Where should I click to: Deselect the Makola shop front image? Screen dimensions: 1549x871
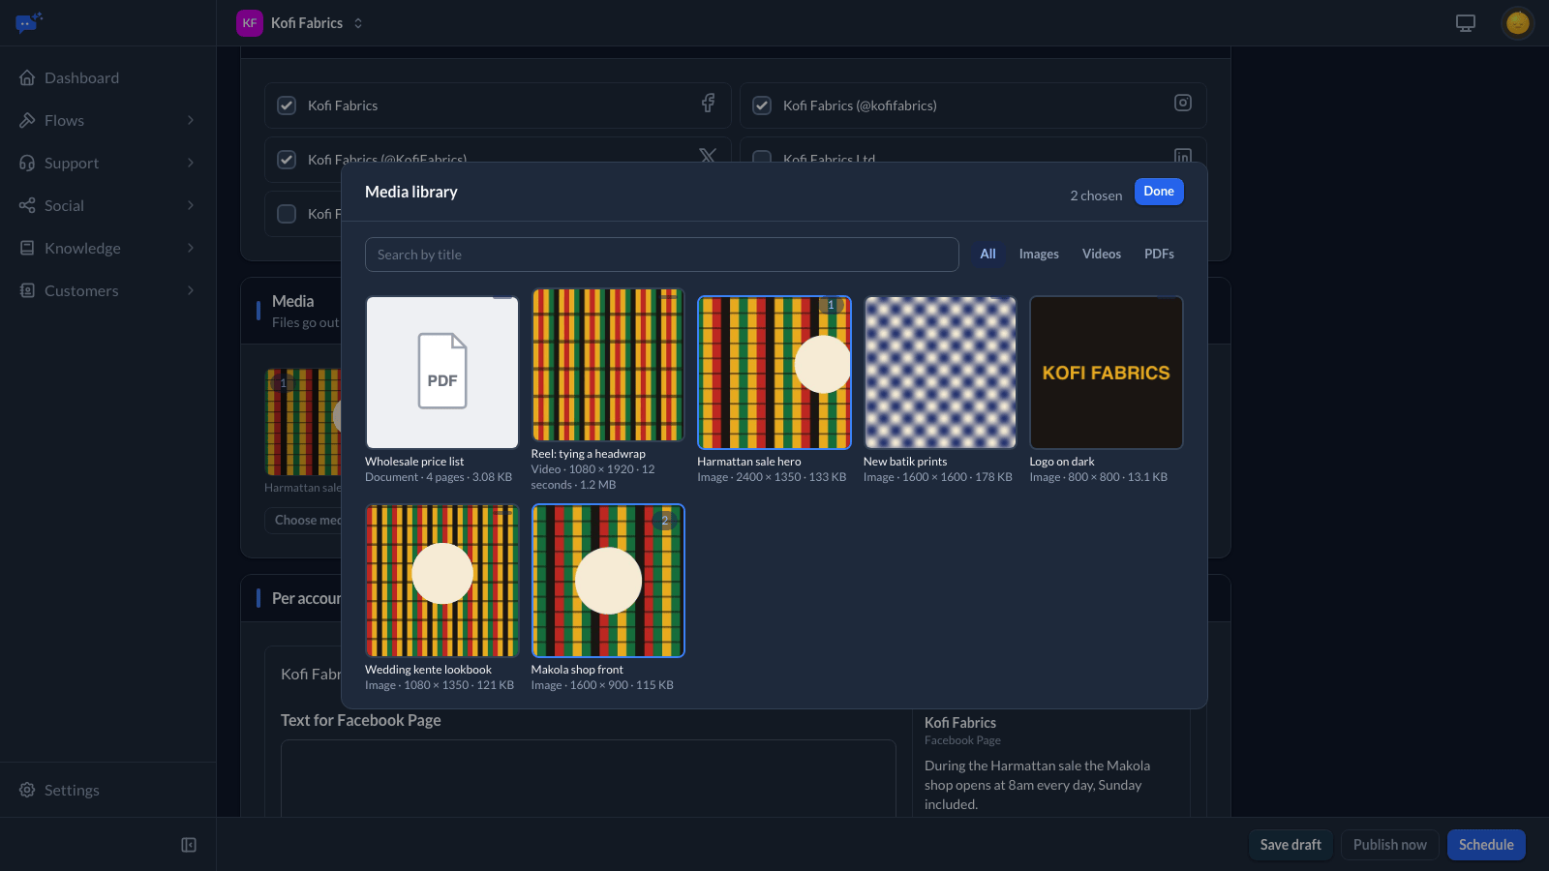(x=608, y=581)
